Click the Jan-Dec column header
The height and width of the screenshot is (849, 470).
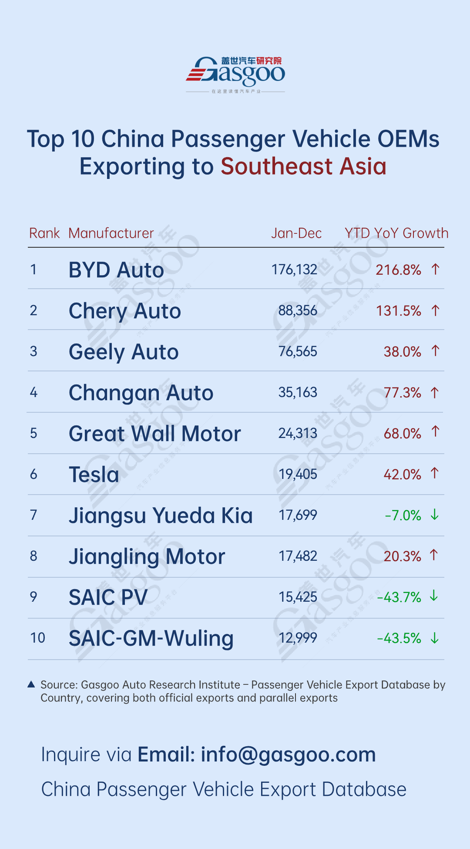296,233
